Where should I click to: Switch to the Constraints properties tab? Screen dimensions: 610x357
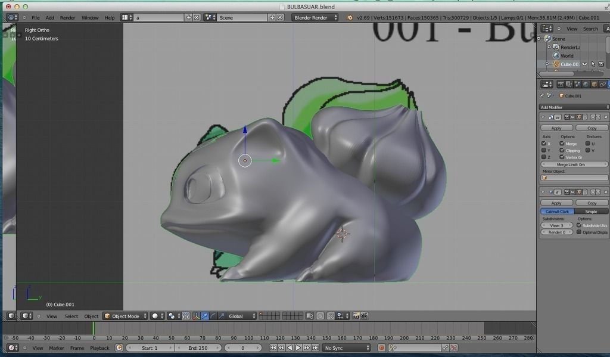pos(603,84)
